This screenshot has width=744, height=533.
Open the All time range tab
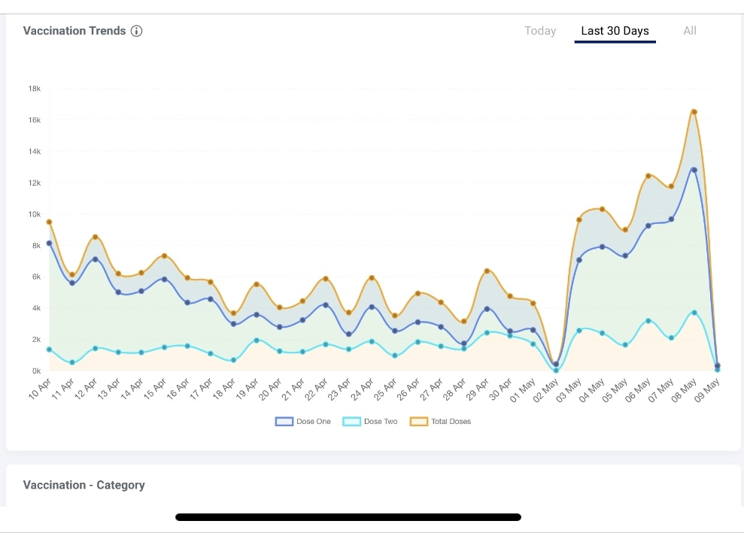tap(689, 31)
